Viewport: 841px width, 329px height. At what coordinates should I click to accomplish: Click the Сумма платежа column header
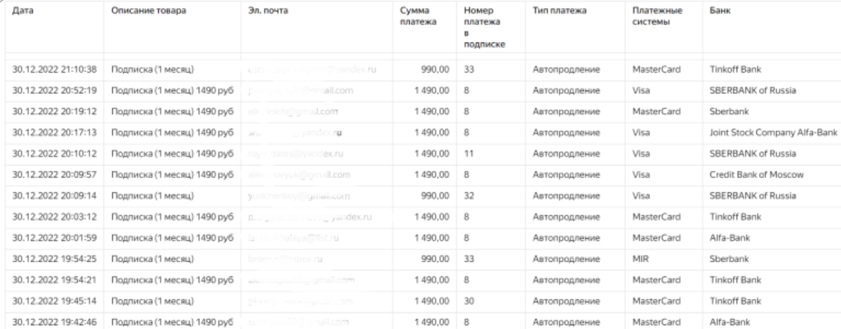[x=418, y=16]
